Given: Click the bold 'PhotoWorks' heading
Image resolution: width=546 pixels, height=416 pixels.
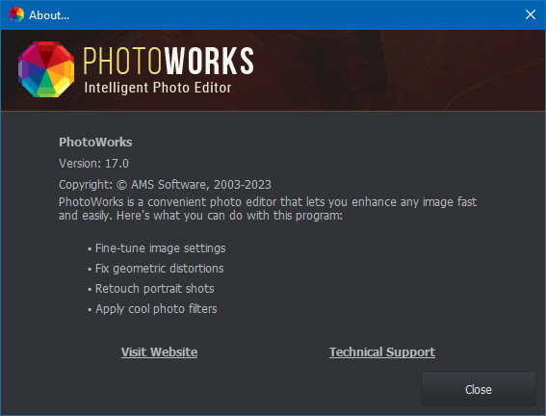Looking at the screenshot, I should point(95,142).
